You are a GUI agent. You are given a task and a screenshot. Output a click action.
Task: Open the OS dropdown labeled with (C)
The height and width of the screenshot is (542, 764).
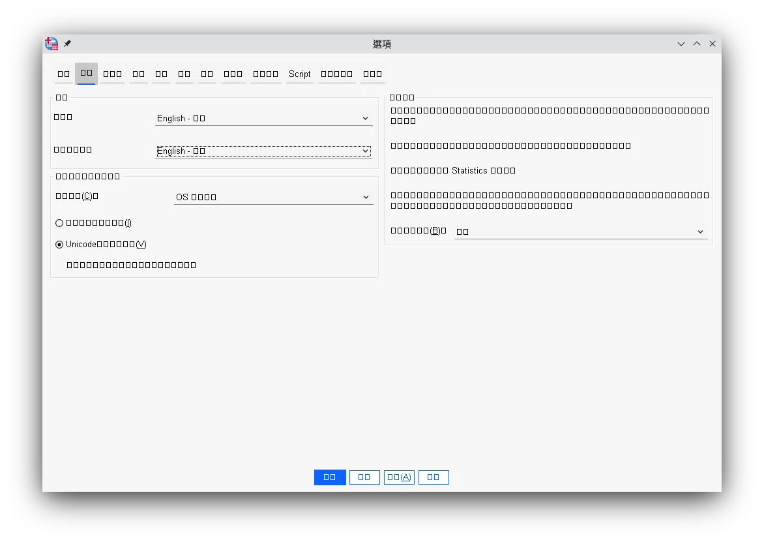coord(273,197)
